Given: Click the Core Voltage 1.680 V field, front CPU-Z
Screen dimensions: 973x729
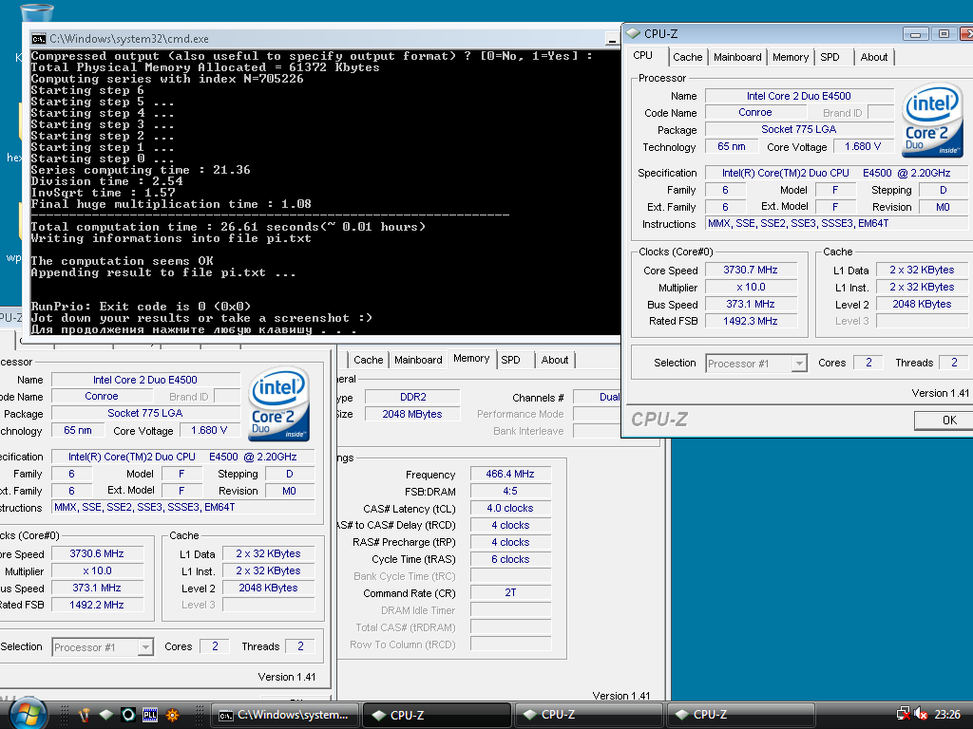Looking at the screenshot, I should click(863, 147).
